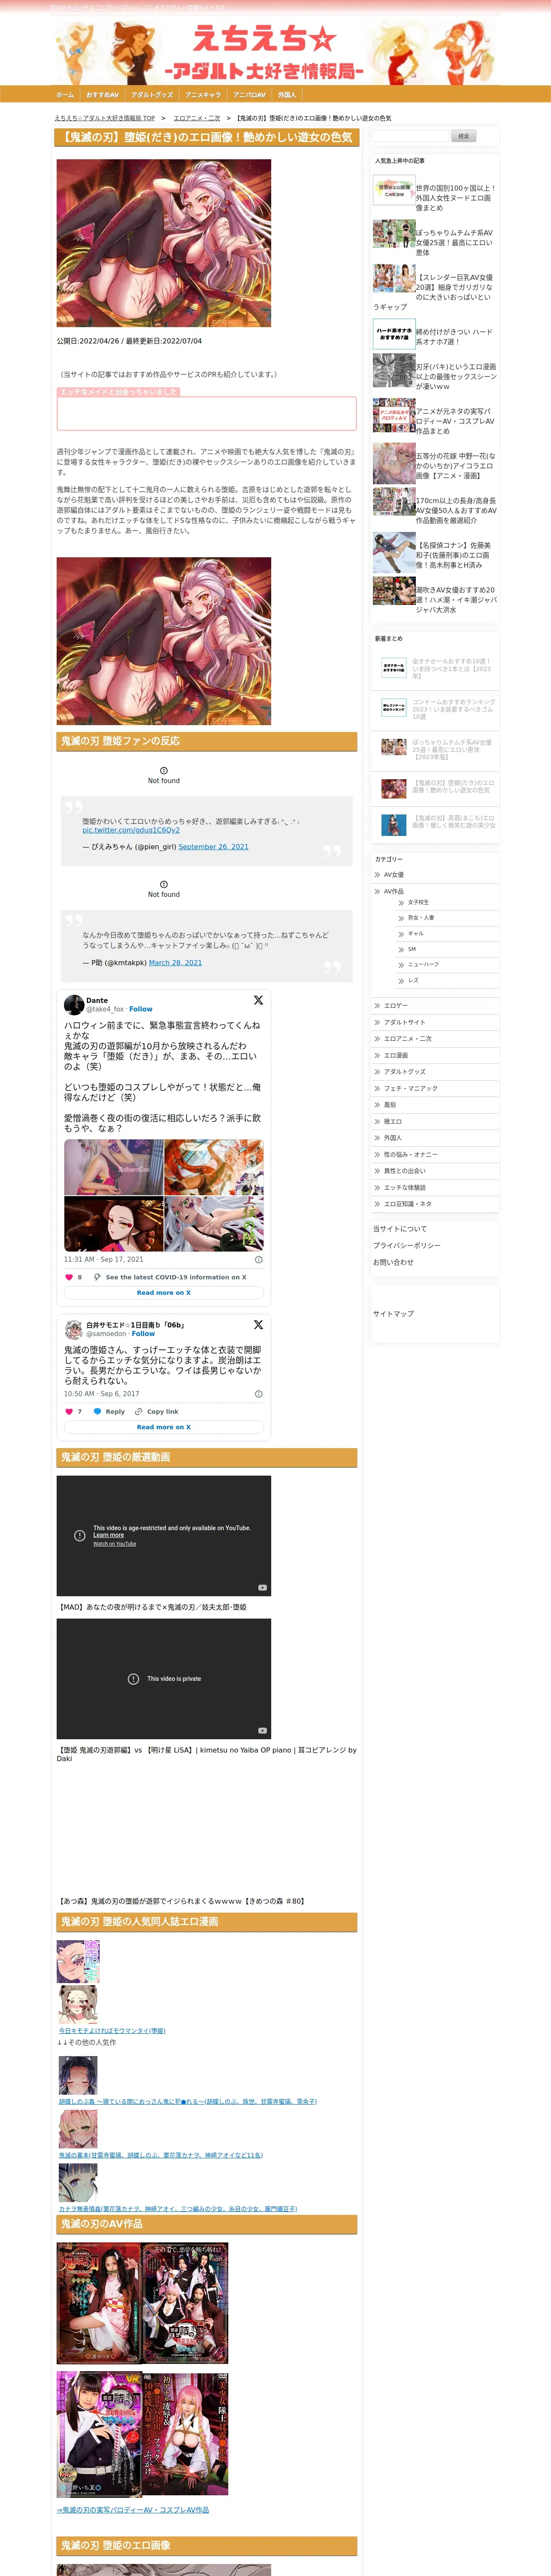Expand the 外国人 sidebar category chevron
The width and height of the screenshot is (551, 2576).
pos(377,1138)
